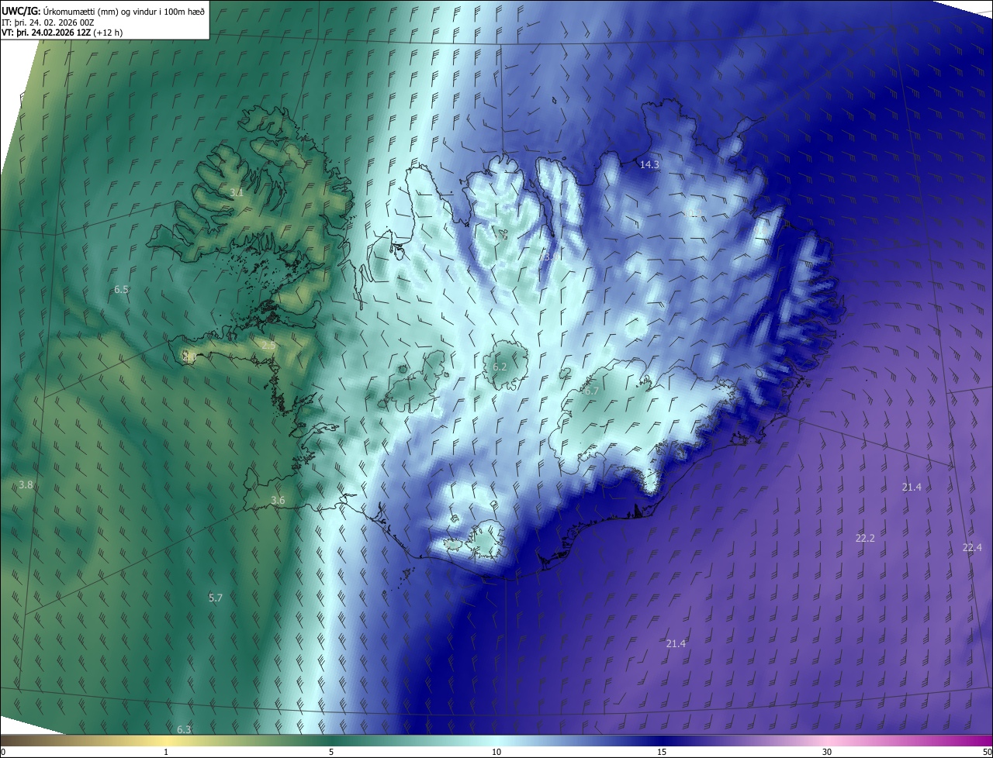Click the 30 tick on the color scale
Image resolution: width=993 pixels, height=758 pixels.
827,752
